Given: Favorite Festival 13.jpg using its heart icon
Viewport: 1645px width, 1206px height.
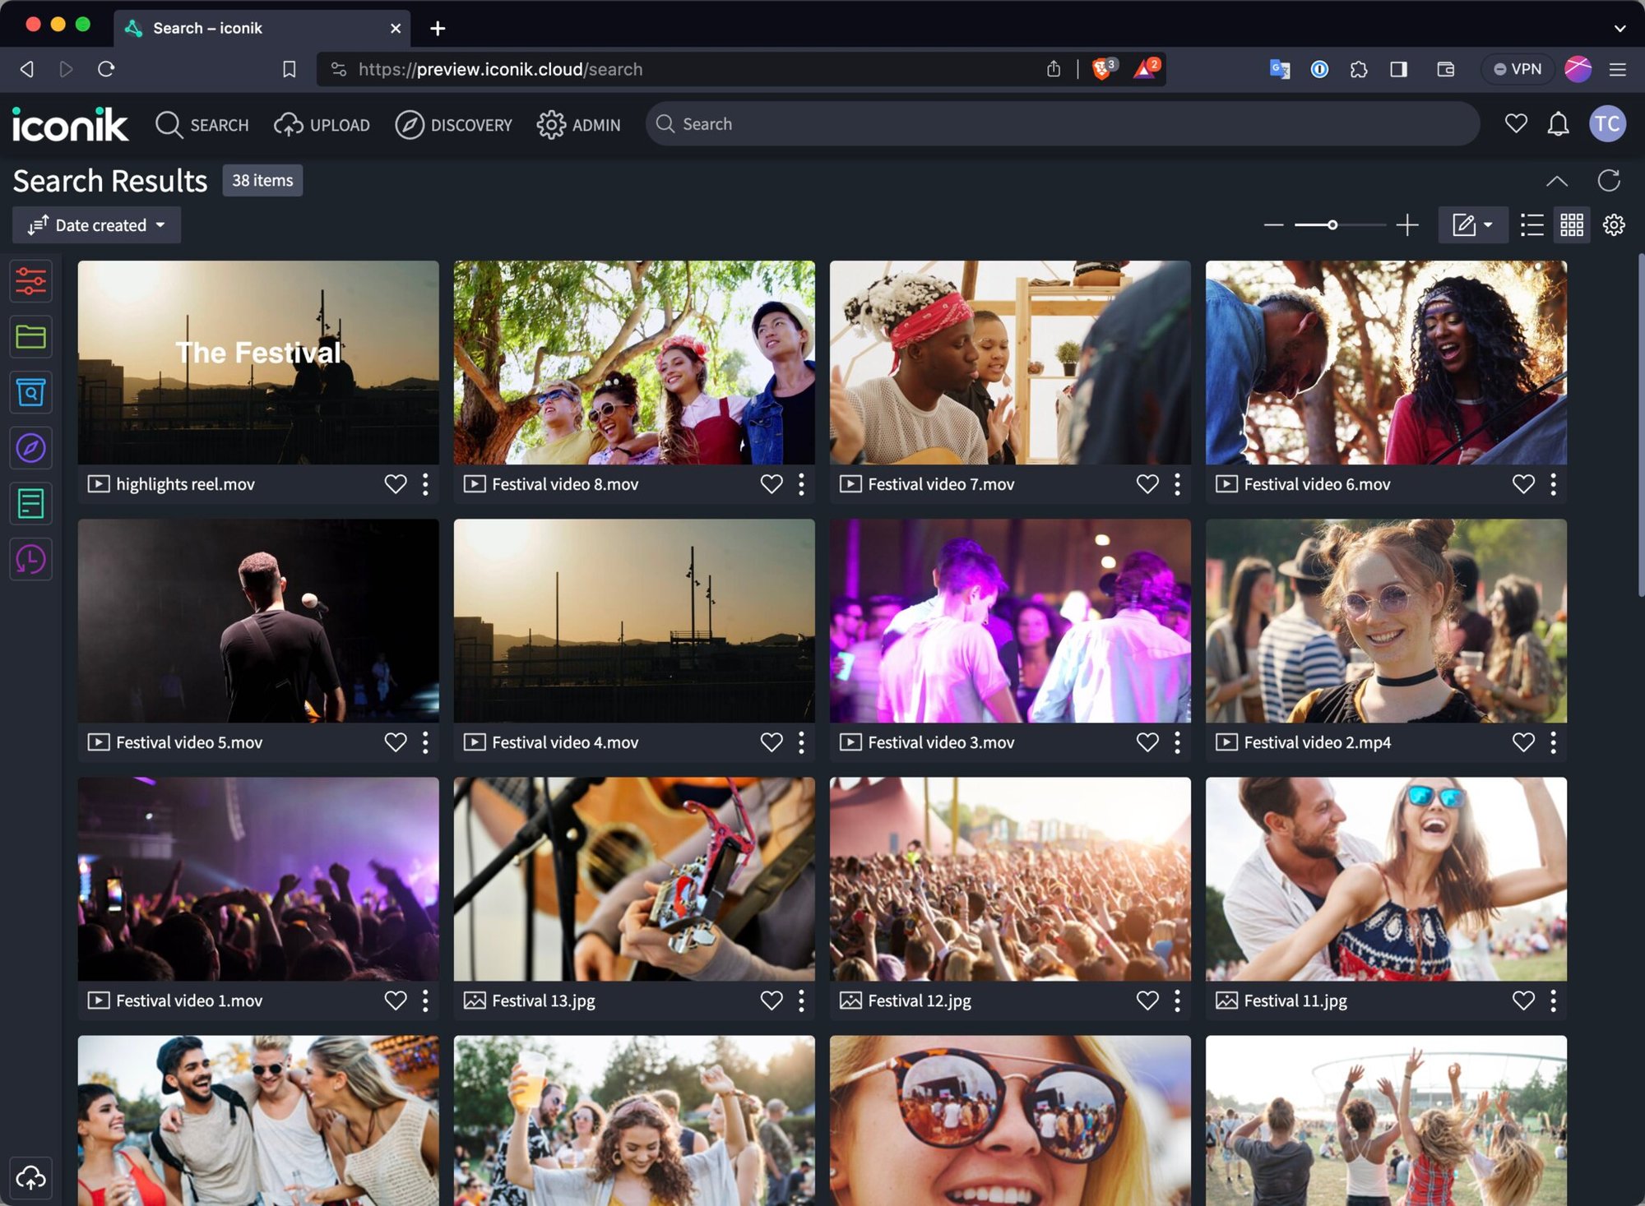Looking at the screenshot, I should click(x=772, y=1000).
